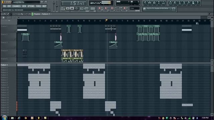214x120 pixels.
Task: Open the TOOLS menu
Action: (38, 6)
